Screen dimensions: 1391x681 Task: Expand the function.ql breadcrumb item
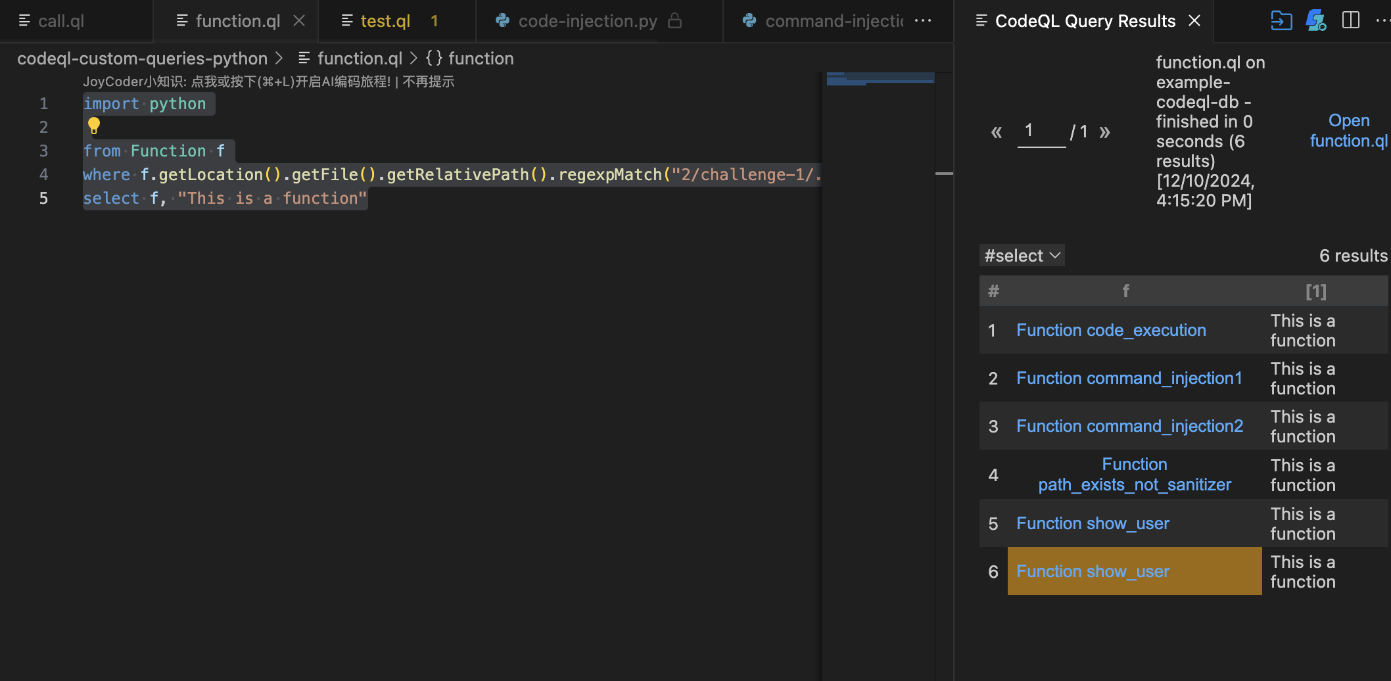pos(359,59)
